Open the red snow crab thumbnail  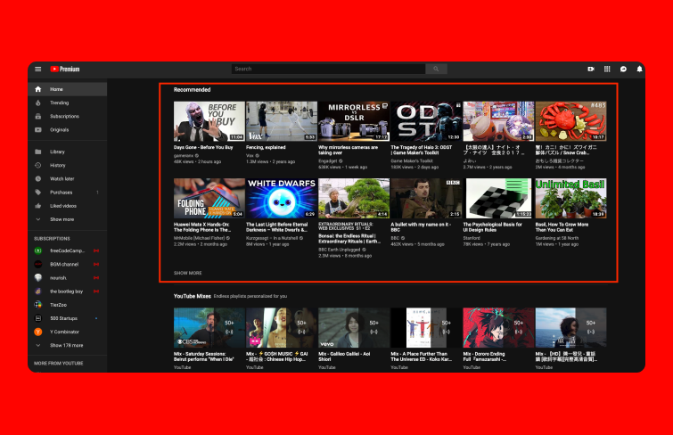click(570, 121)
